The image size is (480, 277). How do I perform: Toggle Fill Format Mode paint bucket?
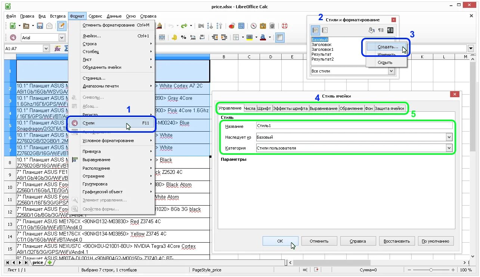point(371,30)
